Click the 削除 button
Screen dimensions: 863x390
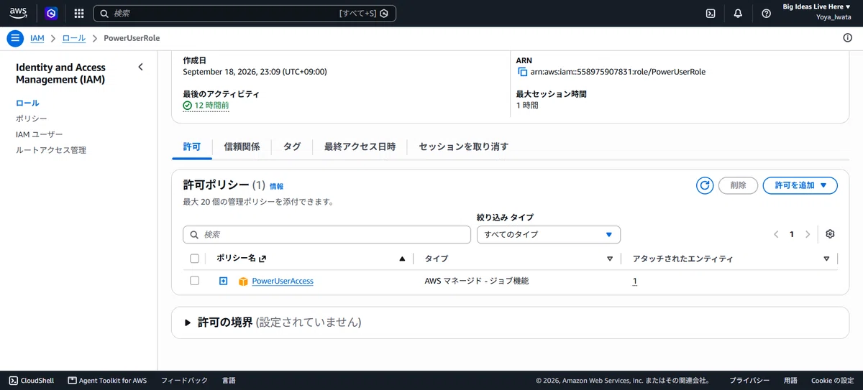click(738, 185)
